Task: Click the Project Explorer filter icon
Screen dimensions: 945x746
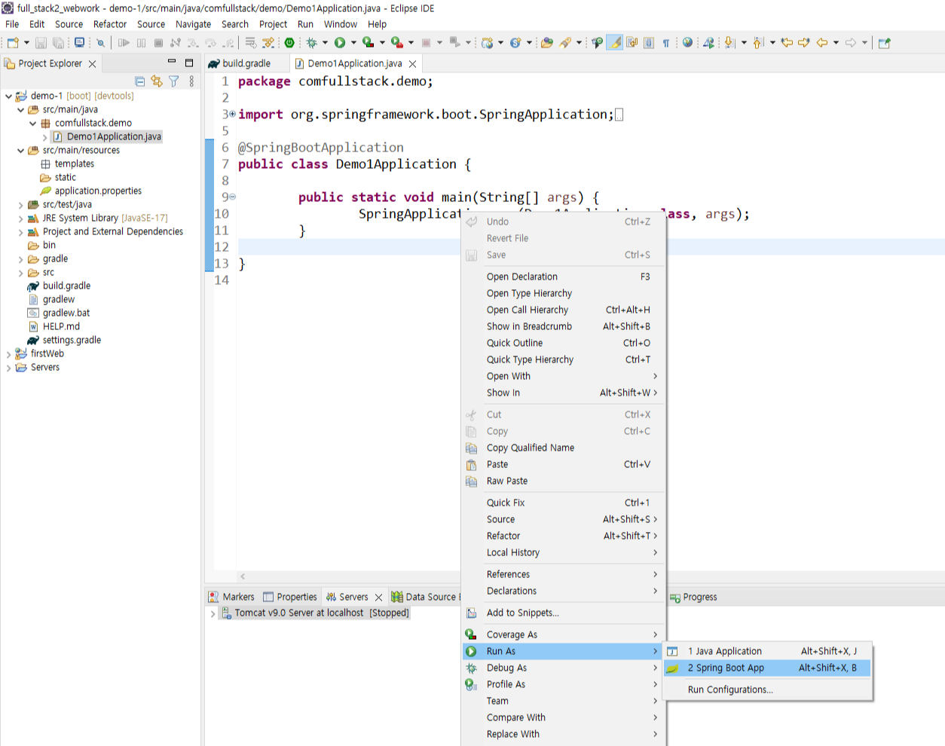Action: tap(174, 81)
